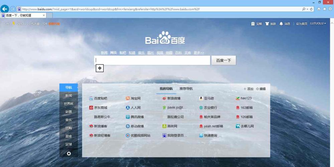Open 去哪儿网 navigation shortcut

245,126
